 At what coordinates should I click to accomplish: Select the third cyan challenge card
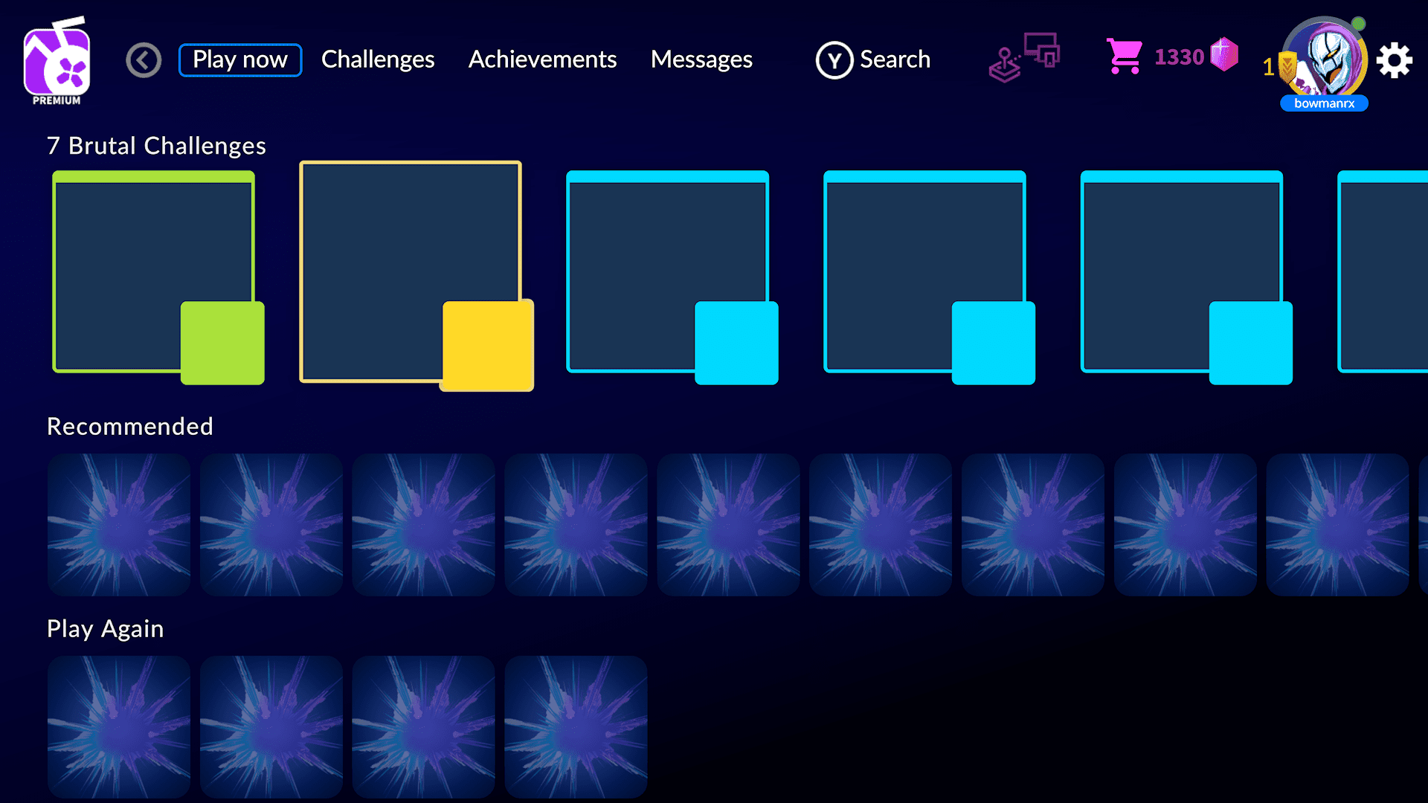[x=1182, y=272]
